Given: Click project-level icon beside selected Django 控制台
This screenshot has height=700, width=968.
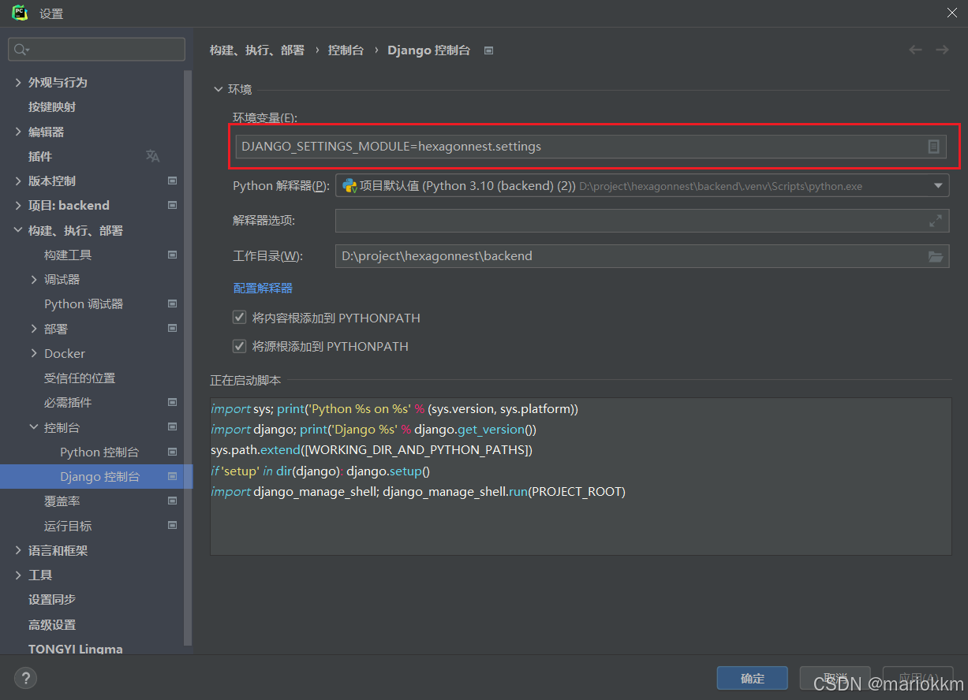Looking at the screenshot, I should (173, 476).
